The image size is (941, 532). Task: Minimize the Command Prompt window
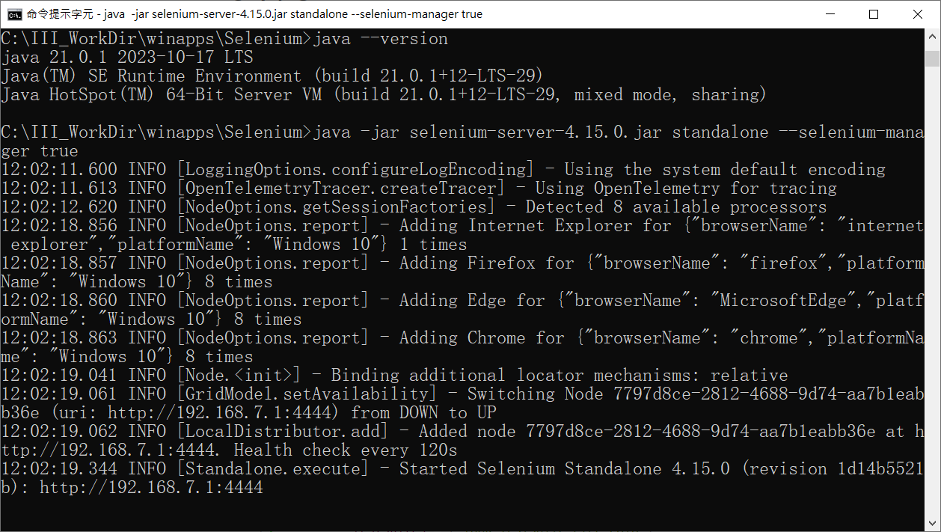coord(831,14)
